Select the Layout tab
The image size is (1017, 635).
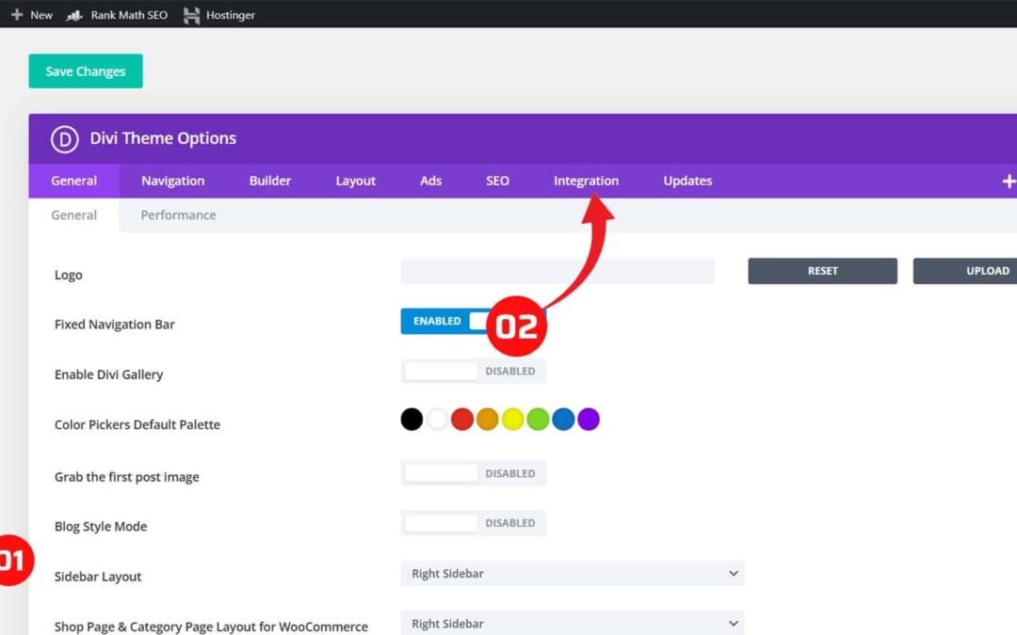point(355,181)
